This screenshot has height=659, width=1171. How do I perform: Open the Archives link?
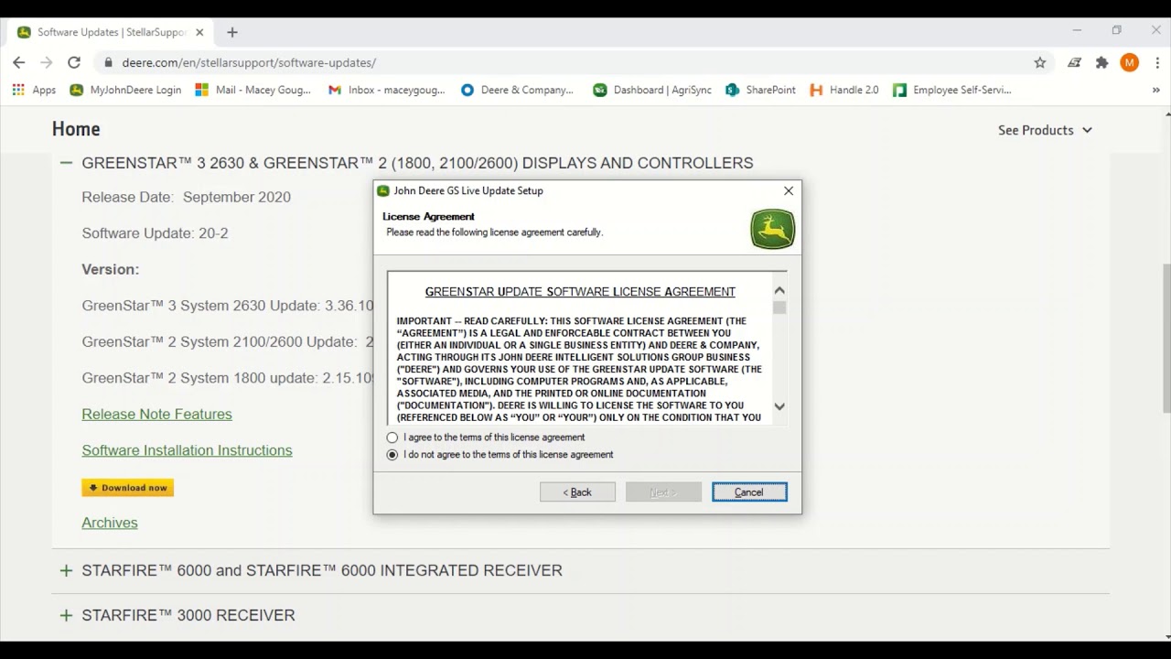point(110,523)
